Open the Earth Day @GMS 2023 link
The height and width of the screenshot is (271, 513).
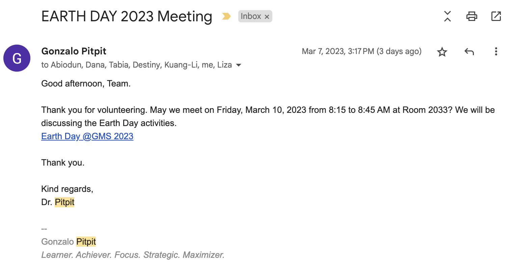(x=87, y=136)
